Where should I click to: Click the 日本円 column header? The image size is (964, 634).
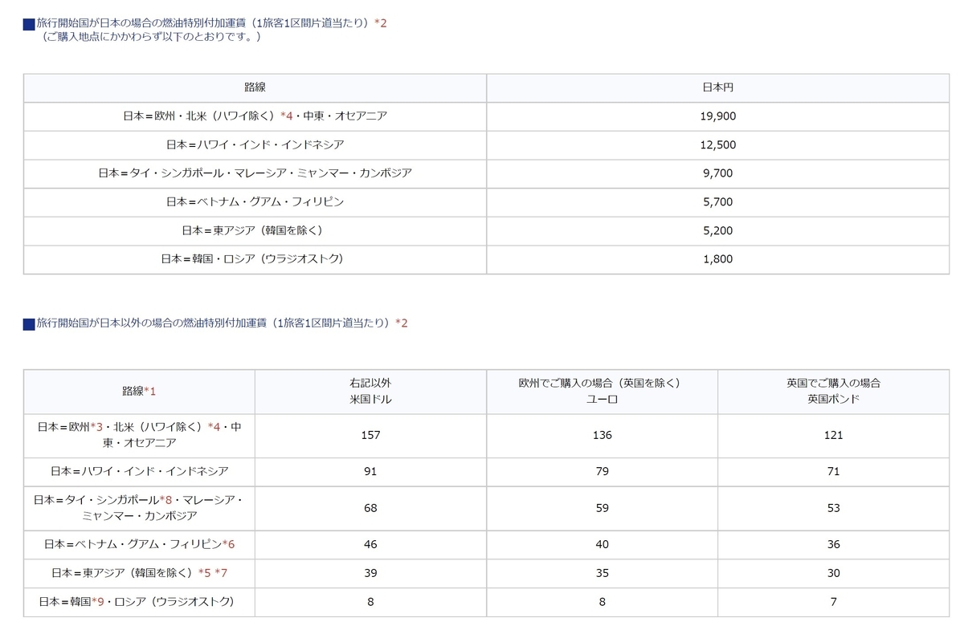point(717,87)
